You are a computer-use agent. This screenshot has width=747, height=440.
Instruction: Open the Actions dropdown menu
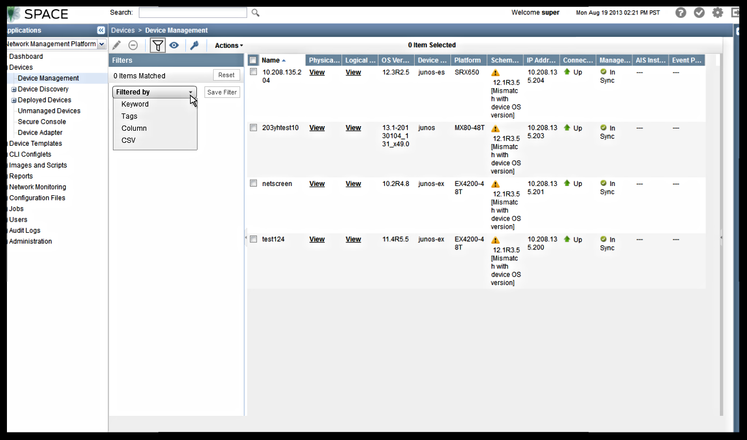pos(229,45)
